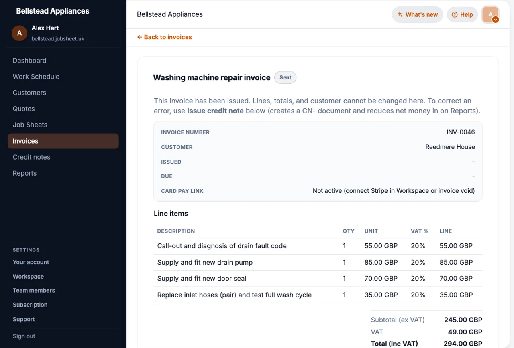Open the Dashboard page
The height and width of the screenshot is (348, 514).
[29, 61]
